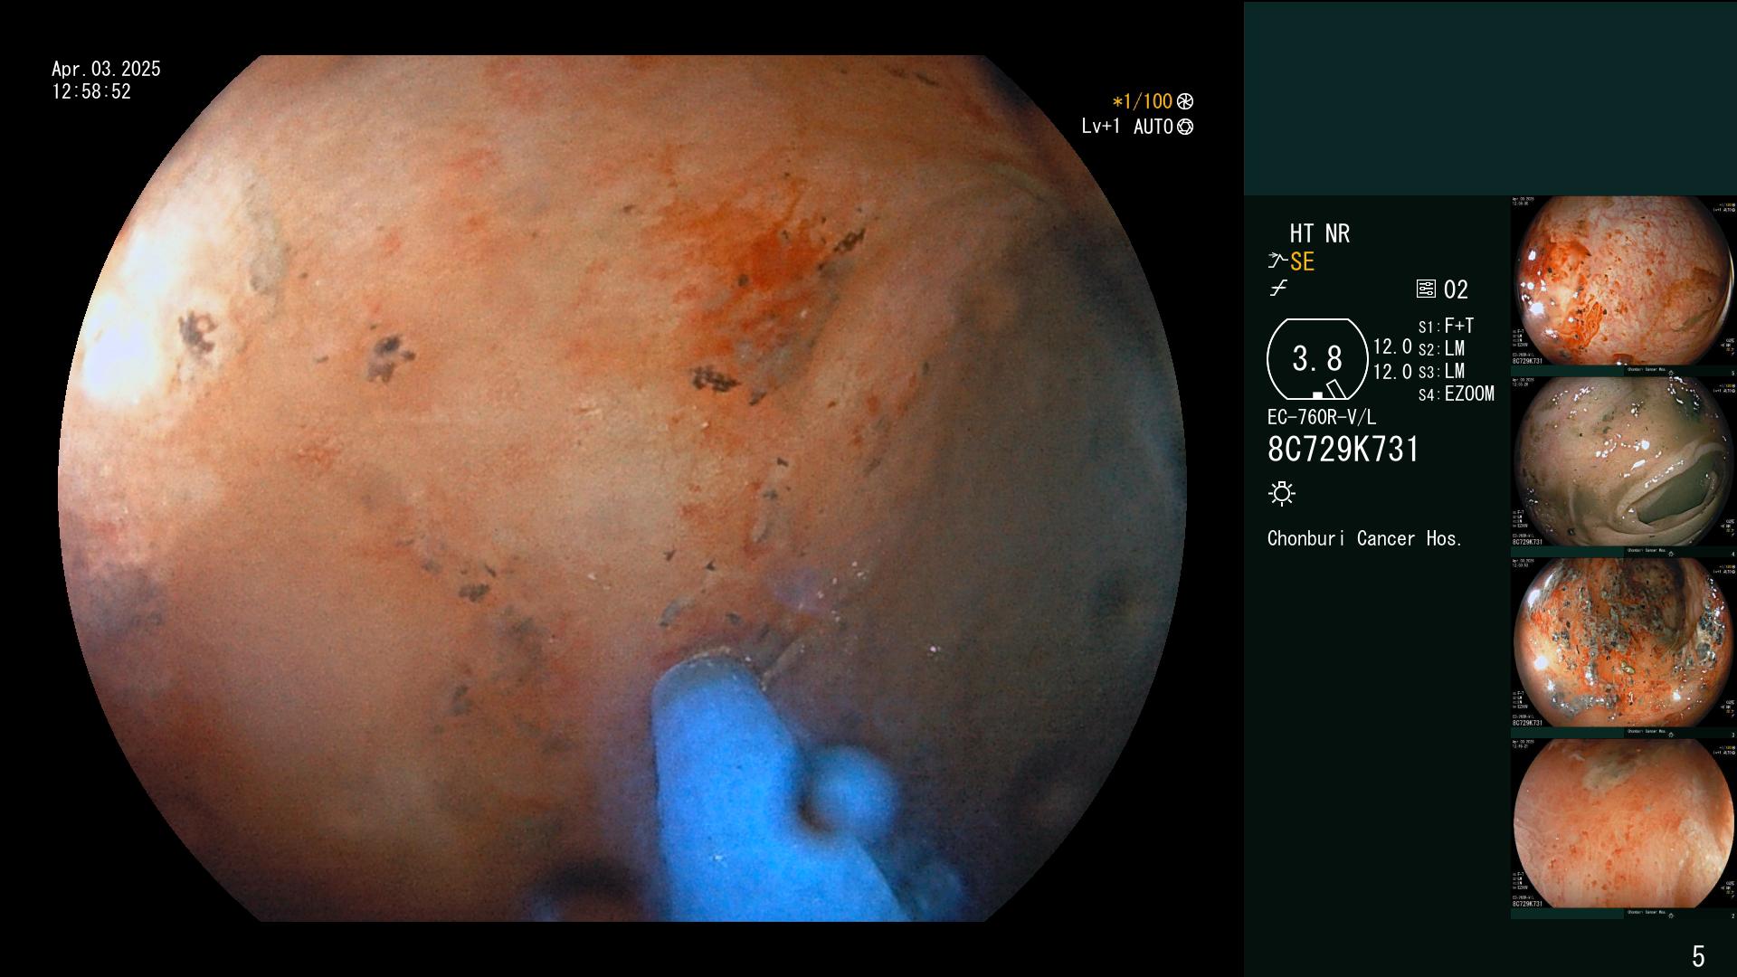1737x977 pixels.
Task: Click the *1/100 shutter speed value
Action: tap(1142, 102)
